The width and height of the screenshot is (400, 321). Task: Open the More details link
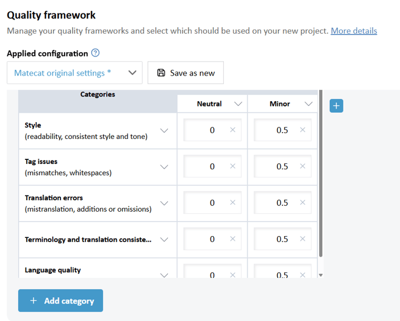click(x=353, y=31)
